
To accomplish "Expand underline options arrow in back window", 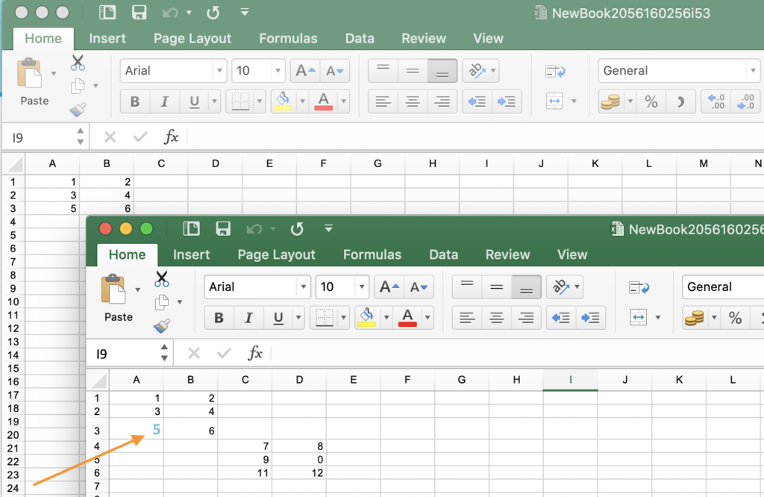I will tap(214, 101).
